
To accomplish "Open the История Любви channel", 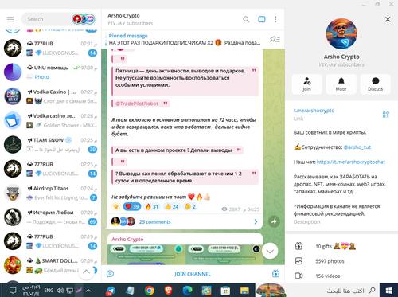I will point(50,217).
